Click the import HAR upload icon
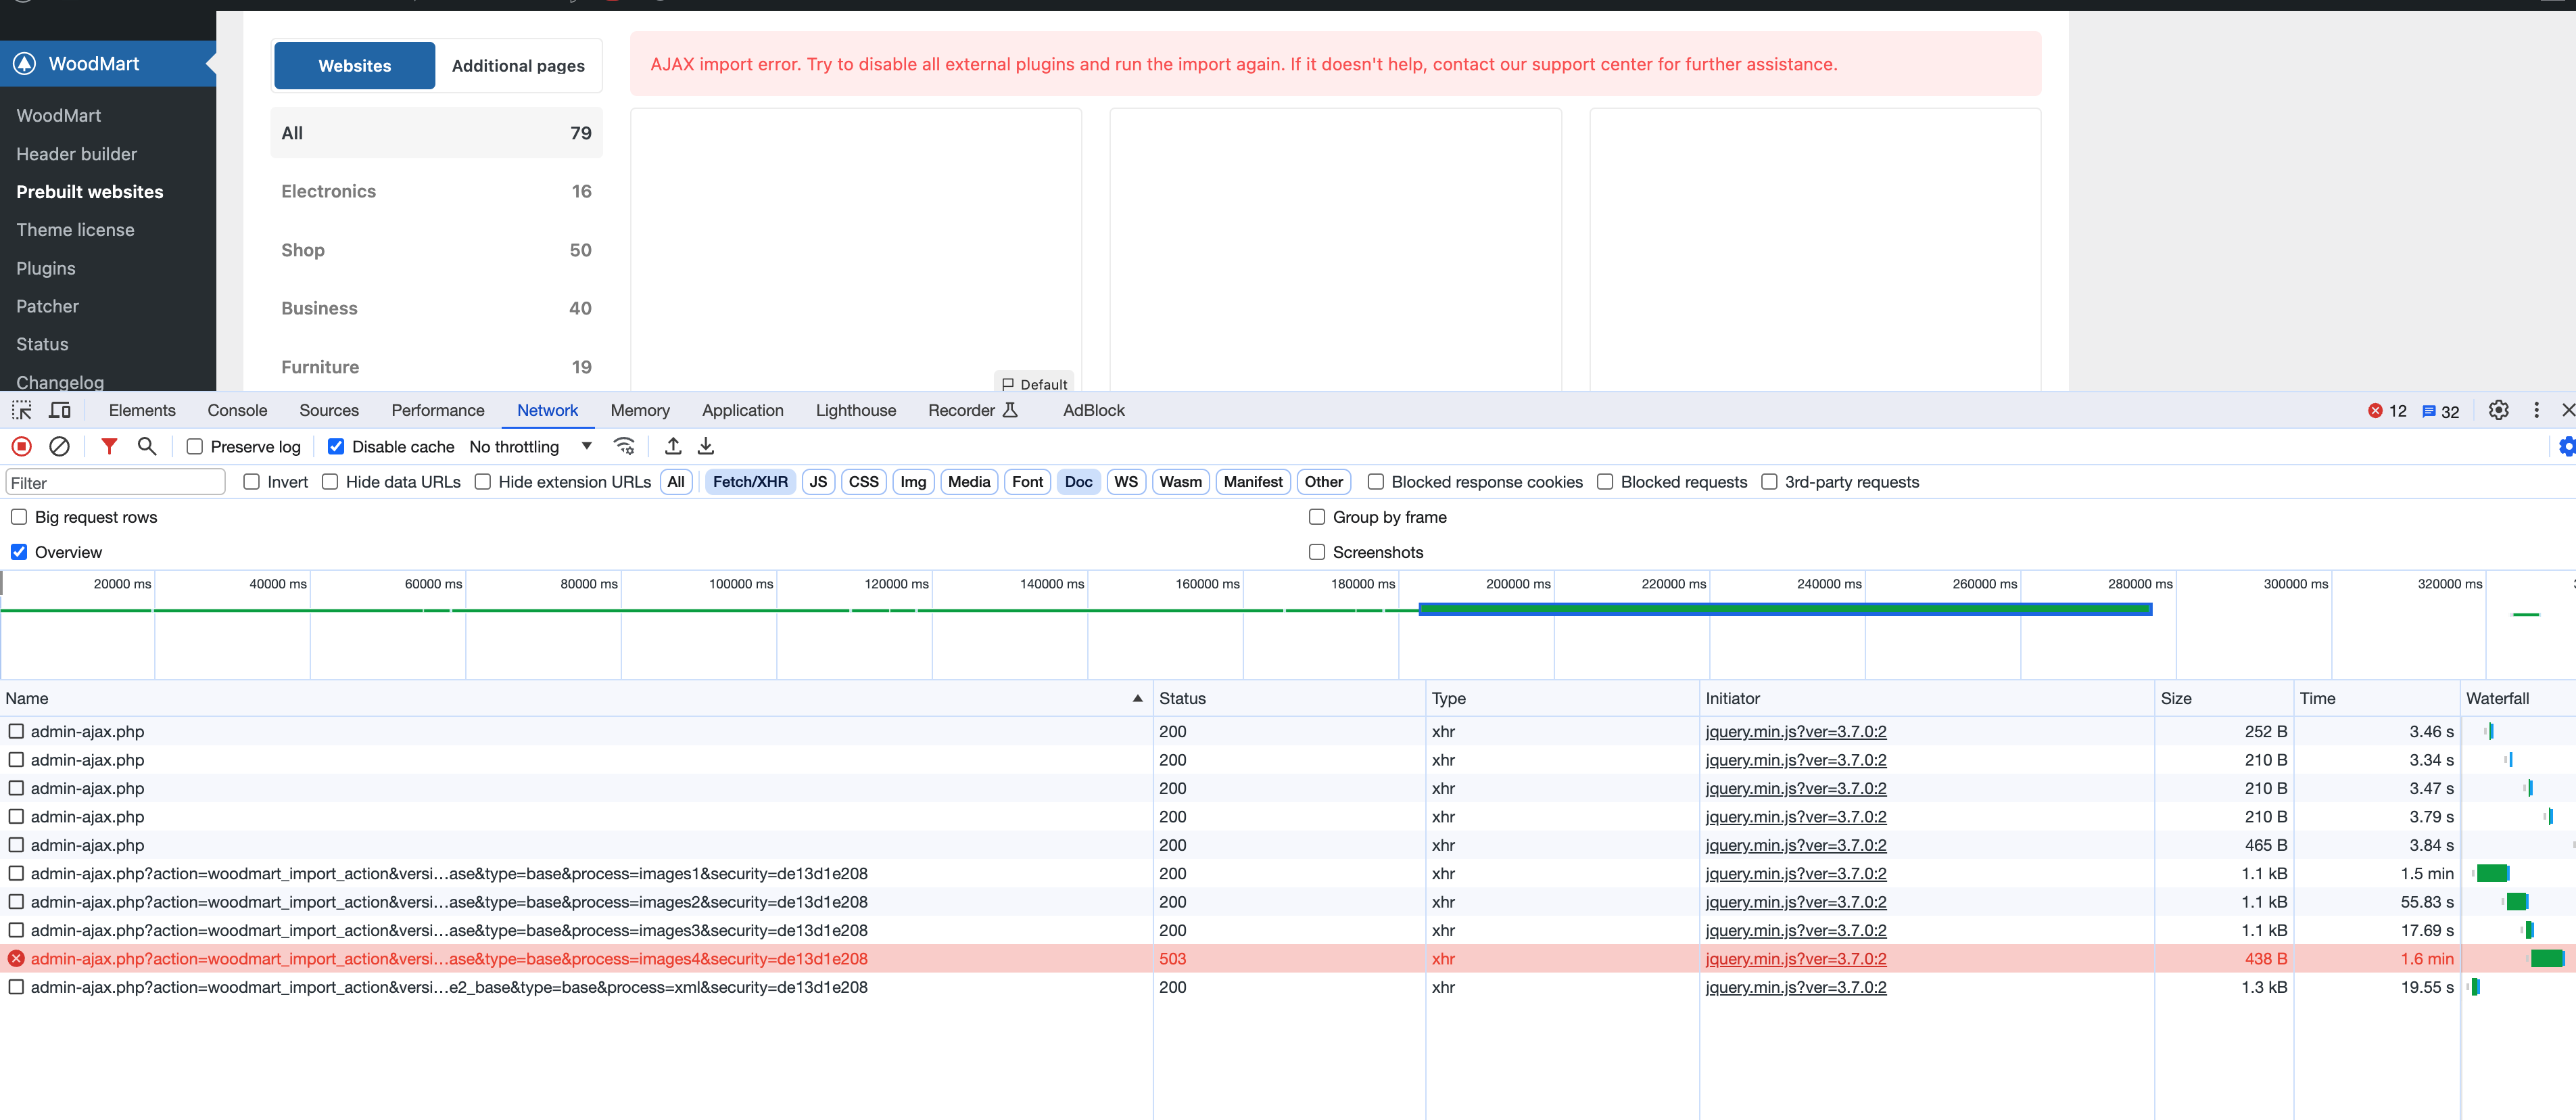This screenshot has height=1120, width=2576. point(673,447)
